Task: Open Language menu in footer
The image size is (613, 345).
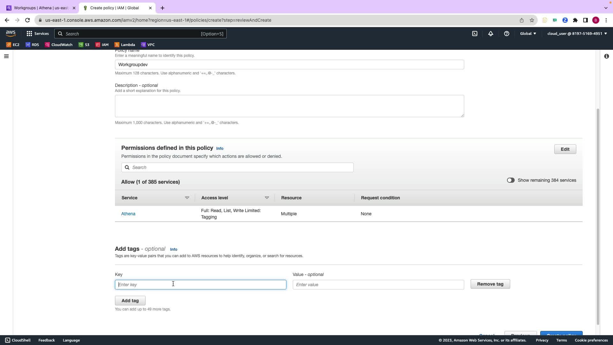Action: (71, 340)
